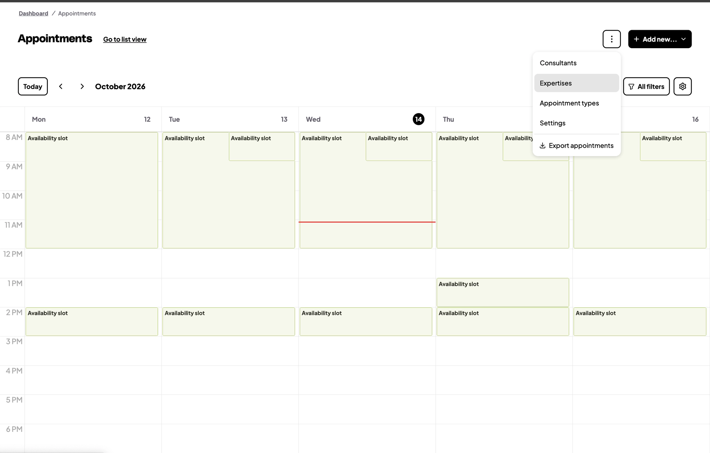Click the October 2026 month label

tap(120, 86)
